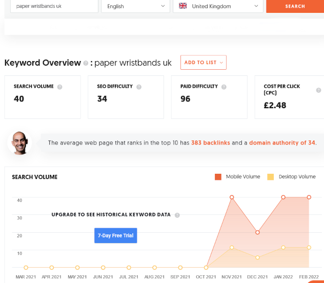Open the Add To List dropdown
The image size is (324, 283).
(x=203, y=63)
